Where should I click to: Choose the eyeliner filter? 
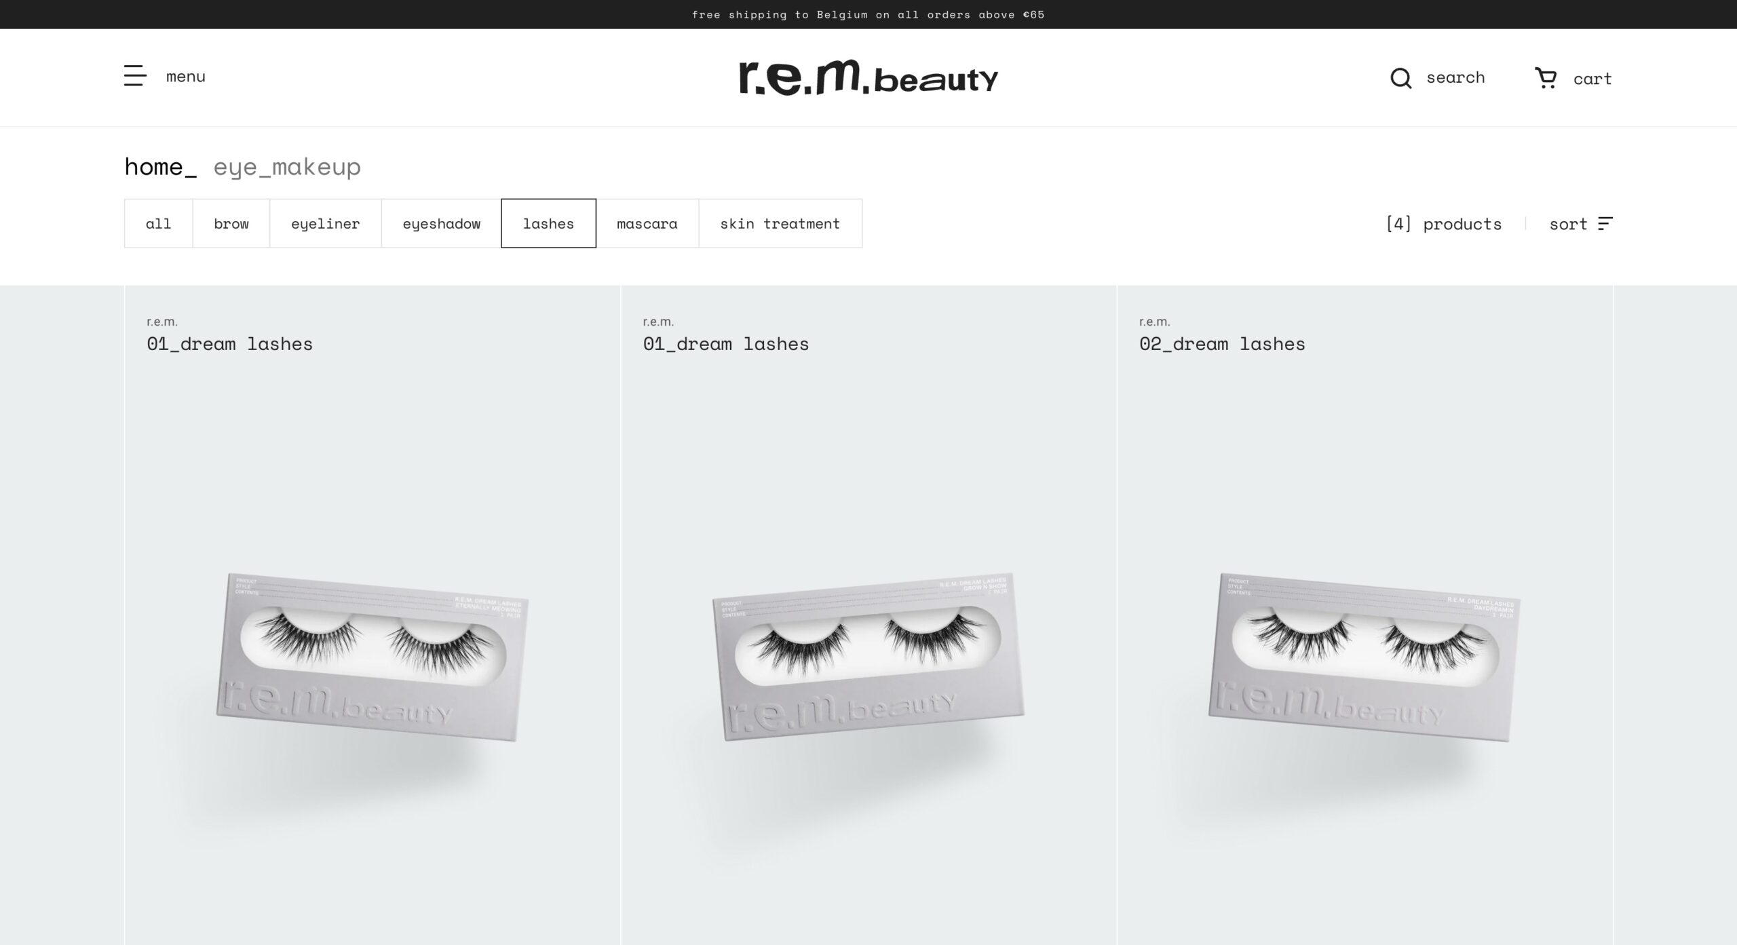[326, 223]
